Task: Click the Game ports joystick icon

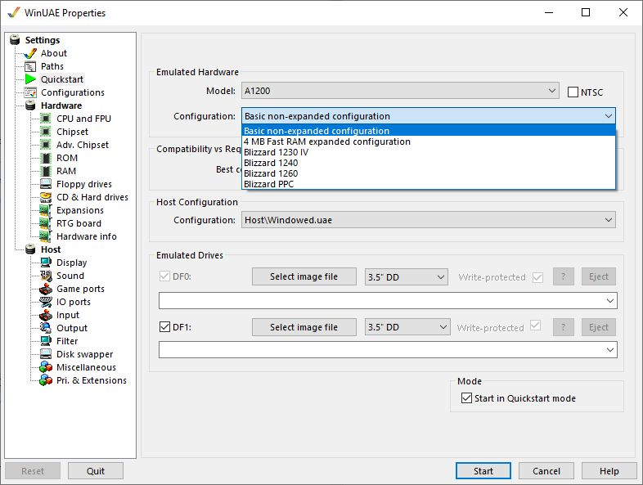Action: coord(46,289)
